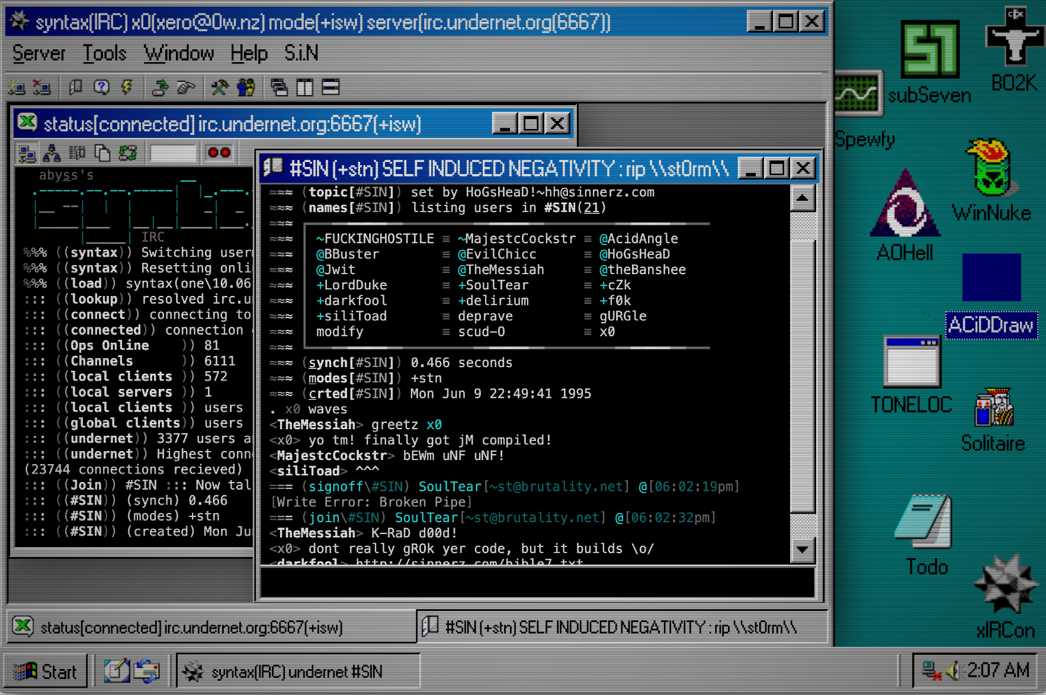The height and width of the screenshot is (695, 1046).
Task: Click the Start button
Action: (46, 671)
